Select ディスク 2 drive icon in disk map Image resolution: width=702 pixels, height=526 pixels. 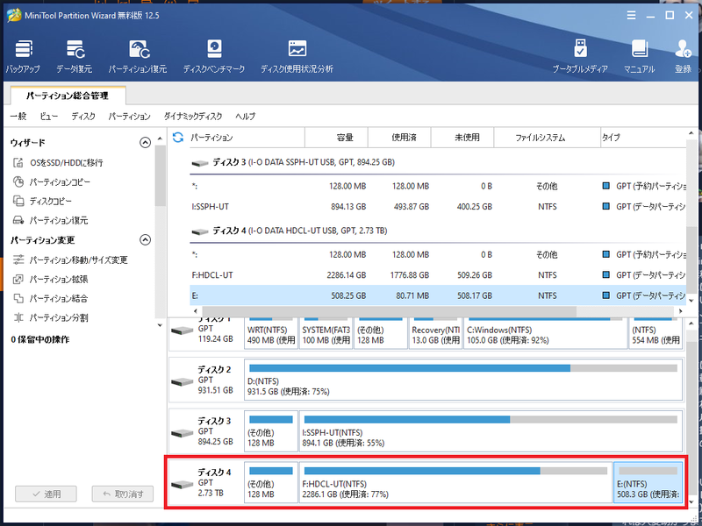182,381
